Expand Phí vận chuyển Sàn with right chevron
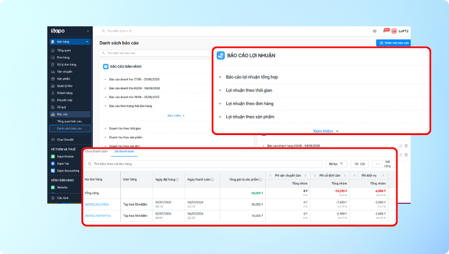This screenshot has height=254, width=449. pyautogui.click(x=305, y=176)
